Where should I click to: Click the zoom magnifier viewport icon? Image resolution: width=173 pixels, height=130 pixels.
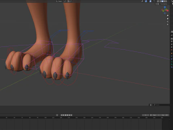coord(168,16)
